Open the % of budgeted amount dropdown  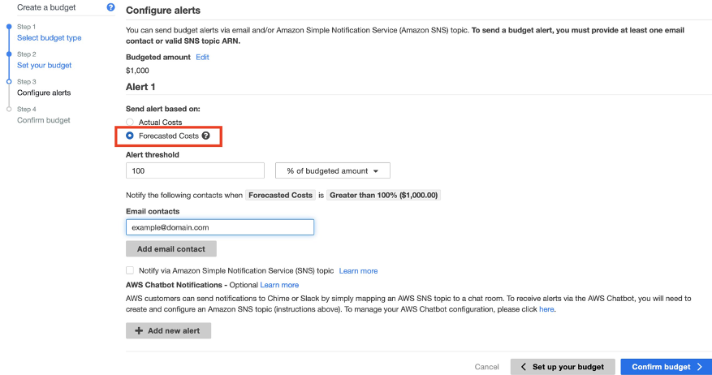(x=332, y=170)
